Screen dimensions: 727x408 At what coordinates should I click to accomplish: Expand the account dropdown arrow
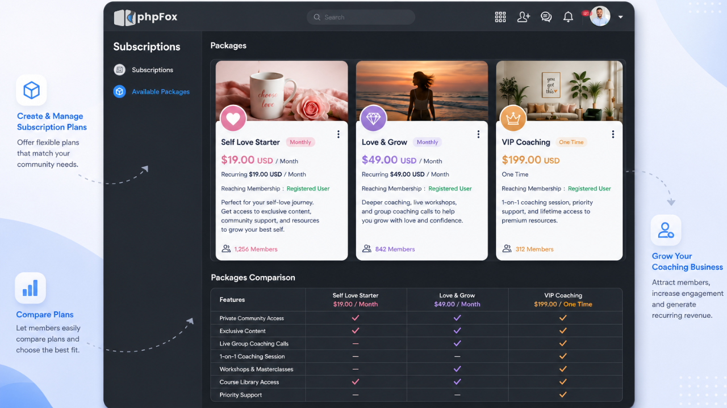tap(621, 17)
